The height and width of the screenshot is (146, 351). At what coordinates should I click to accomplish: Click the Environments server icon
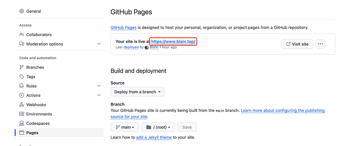[x=21, y=114]
